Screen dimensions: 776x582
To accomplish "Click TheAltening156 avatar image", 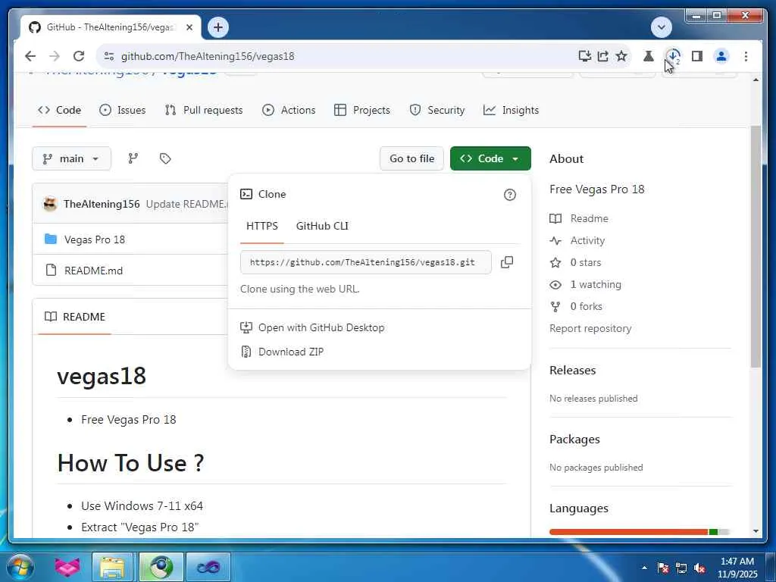I will pyautogui.click(x=50, y=204).
